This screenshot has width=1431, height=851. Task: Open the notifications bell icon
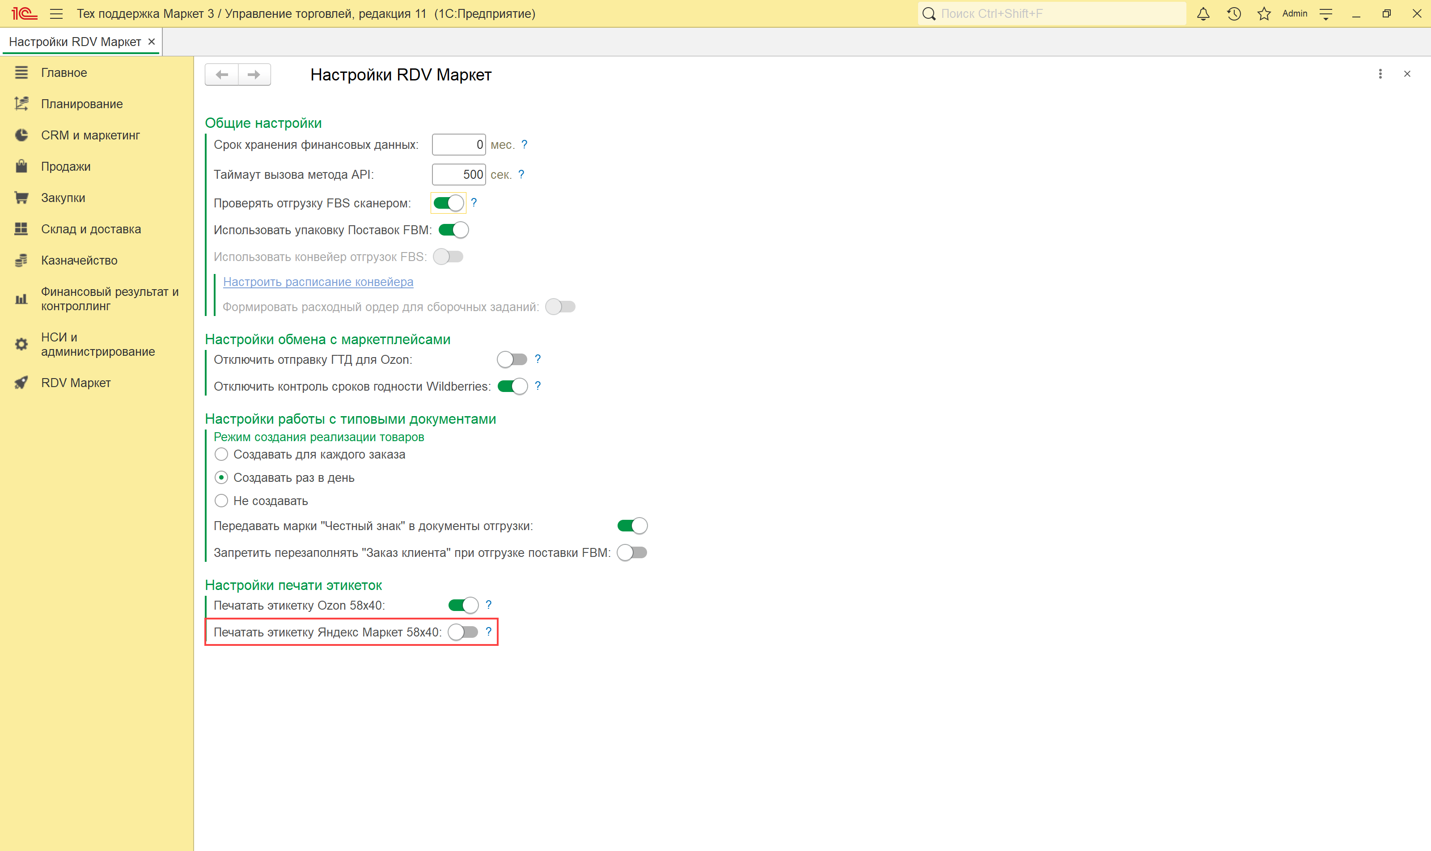tap(1203, 14)
